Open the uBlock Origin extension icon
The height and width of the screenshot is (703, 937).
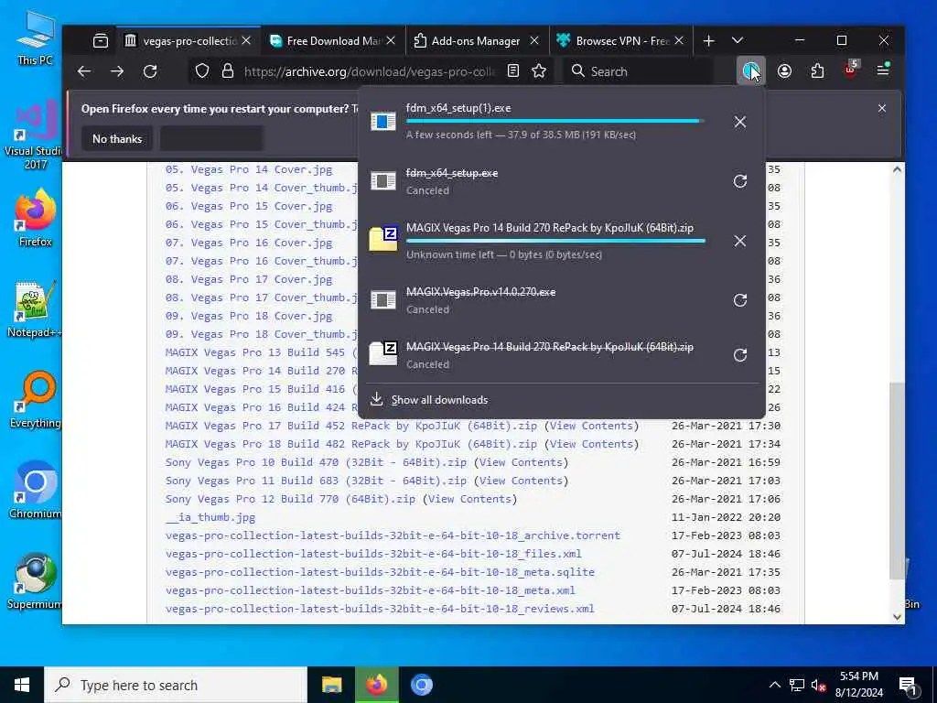850,70
